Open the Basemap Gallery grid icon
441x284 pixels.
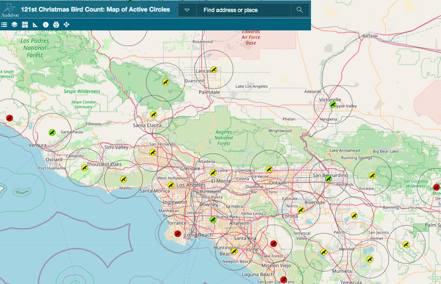pos(25,25)
